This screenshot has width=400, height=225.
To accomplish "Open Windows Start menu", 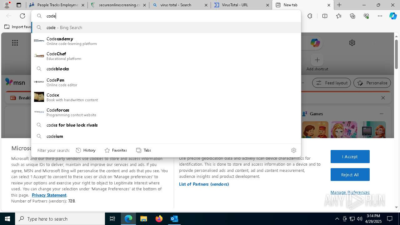I will 7,219.
